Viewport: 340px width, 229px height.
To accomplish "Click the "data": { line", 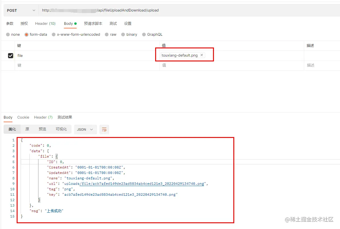I will click(x=39, y=151).
